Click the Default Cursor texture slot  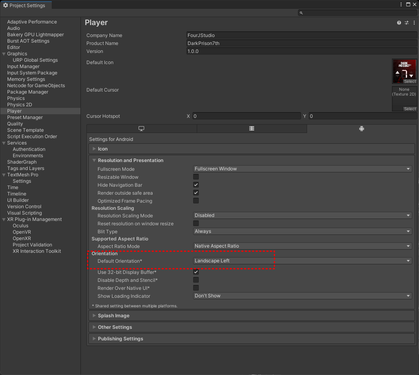[404, 99]
